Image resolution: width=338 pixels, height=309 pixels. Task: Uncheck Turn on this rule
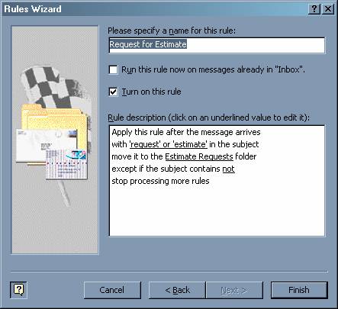coord(113,92)
